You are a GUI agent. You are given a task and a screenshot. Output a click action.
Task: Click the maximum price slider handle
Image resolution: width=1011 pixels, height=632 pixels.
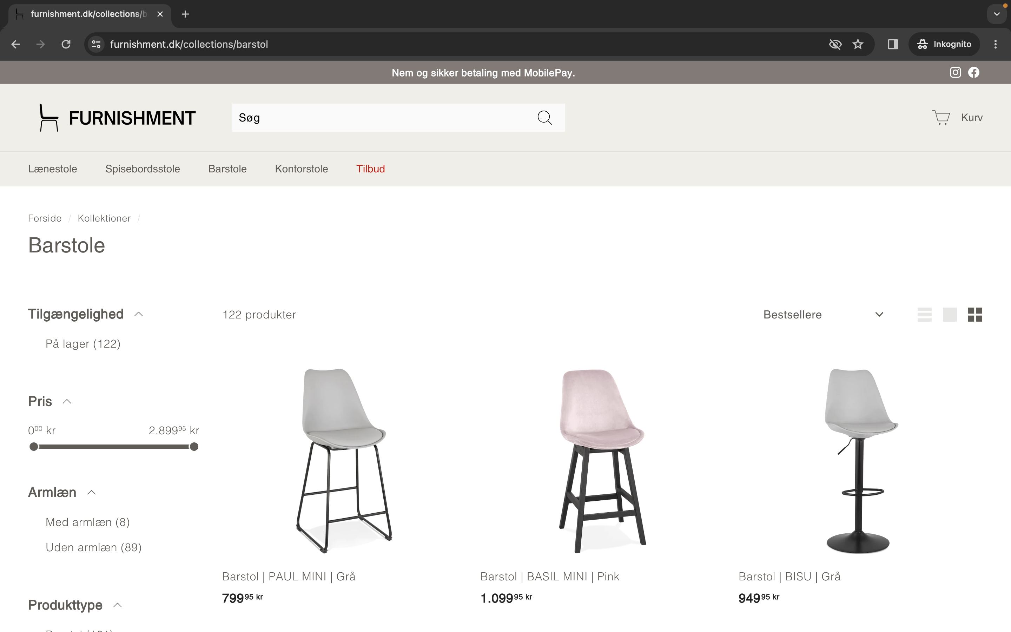(194, 447)
